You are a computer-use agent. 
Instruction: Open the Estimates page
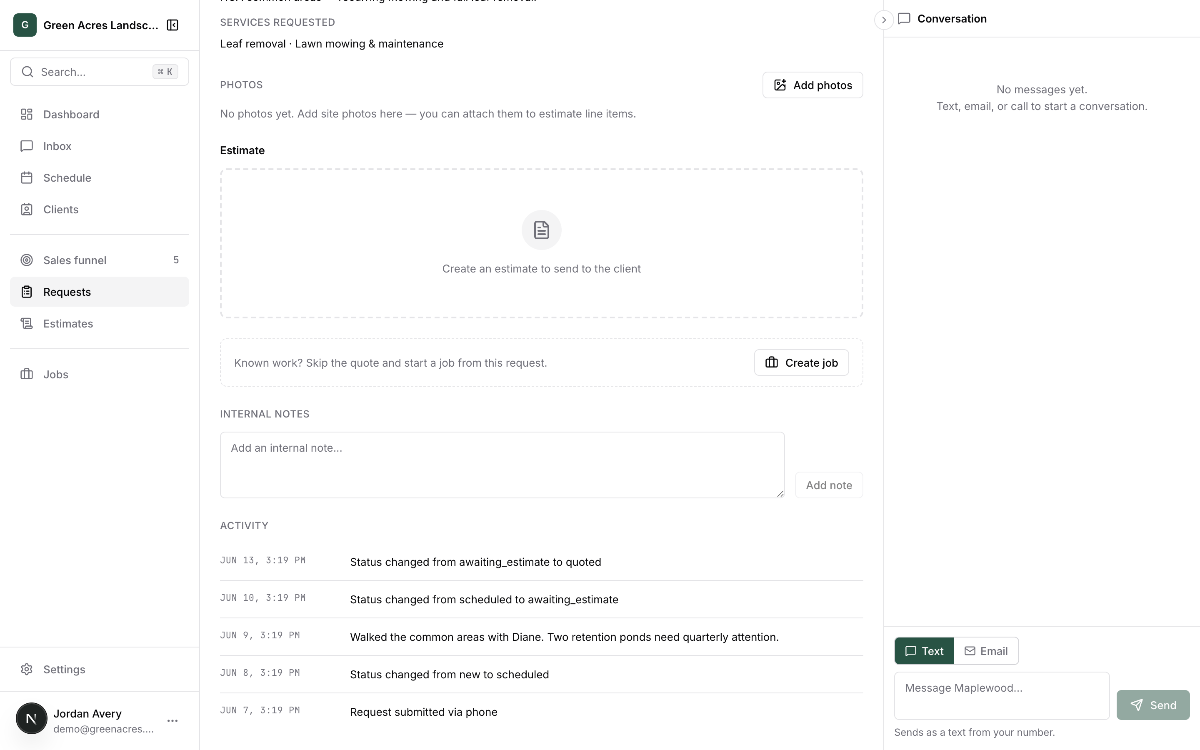pos(99,323)
